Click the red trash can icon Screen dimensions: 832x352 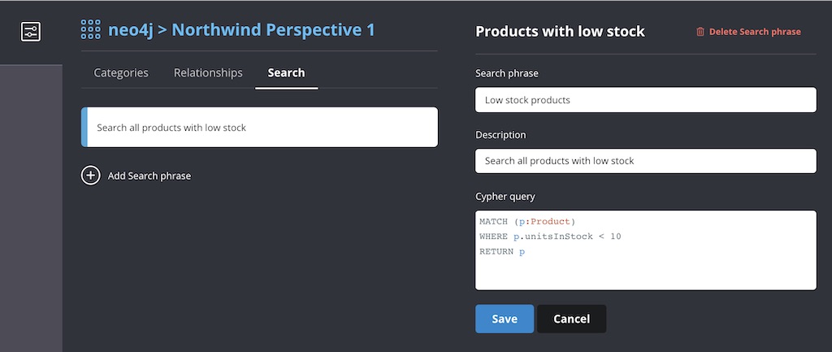coord(700,32)
